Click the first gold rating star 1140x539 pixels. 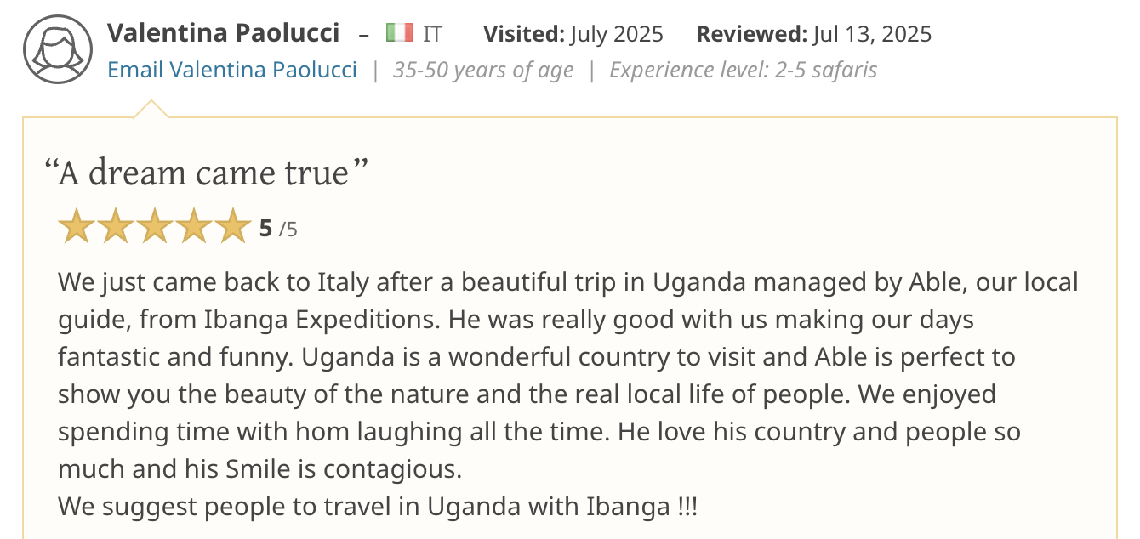(x=77, y=228)
